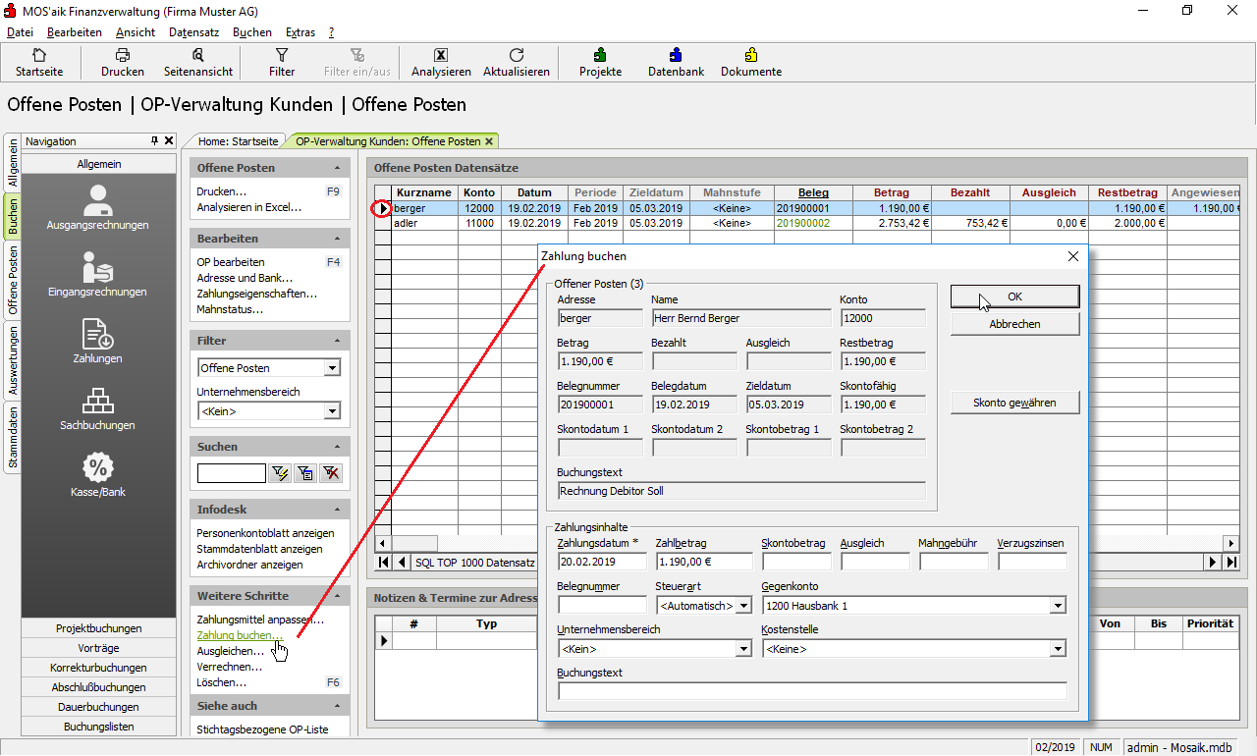Select the adler row in table
Screen dimensions: 1257x756
coord(423,224)
